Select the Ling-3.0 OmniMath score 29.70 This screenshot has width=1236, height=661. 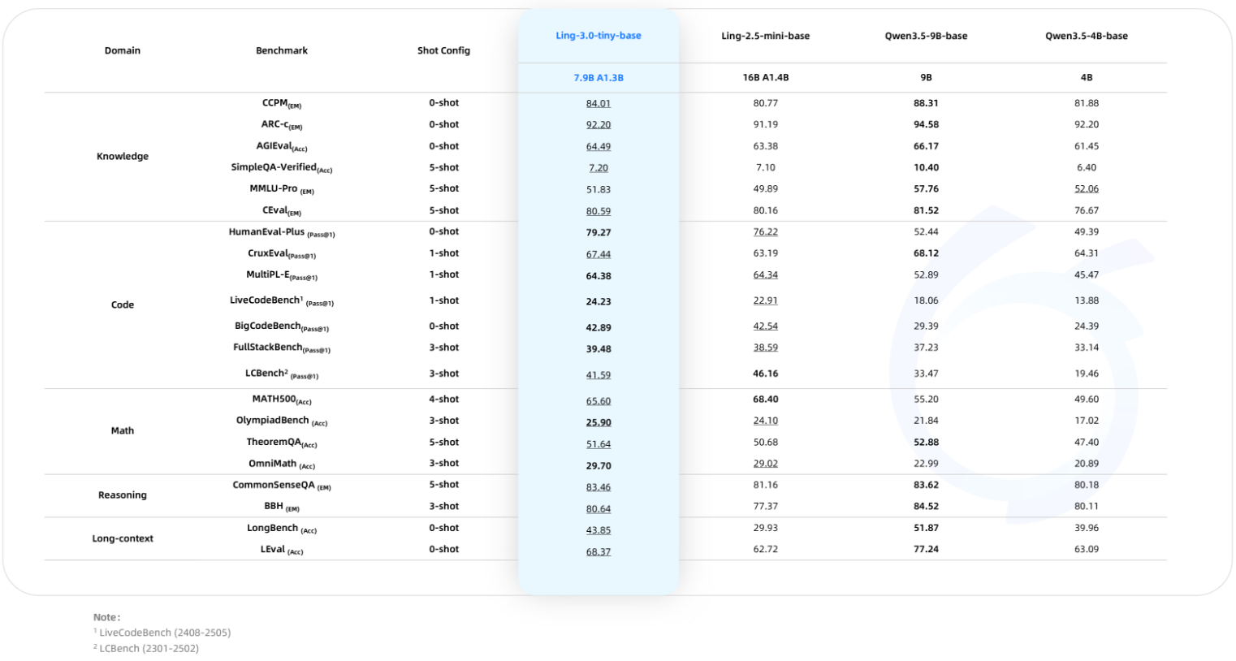(x=599, y=466)
